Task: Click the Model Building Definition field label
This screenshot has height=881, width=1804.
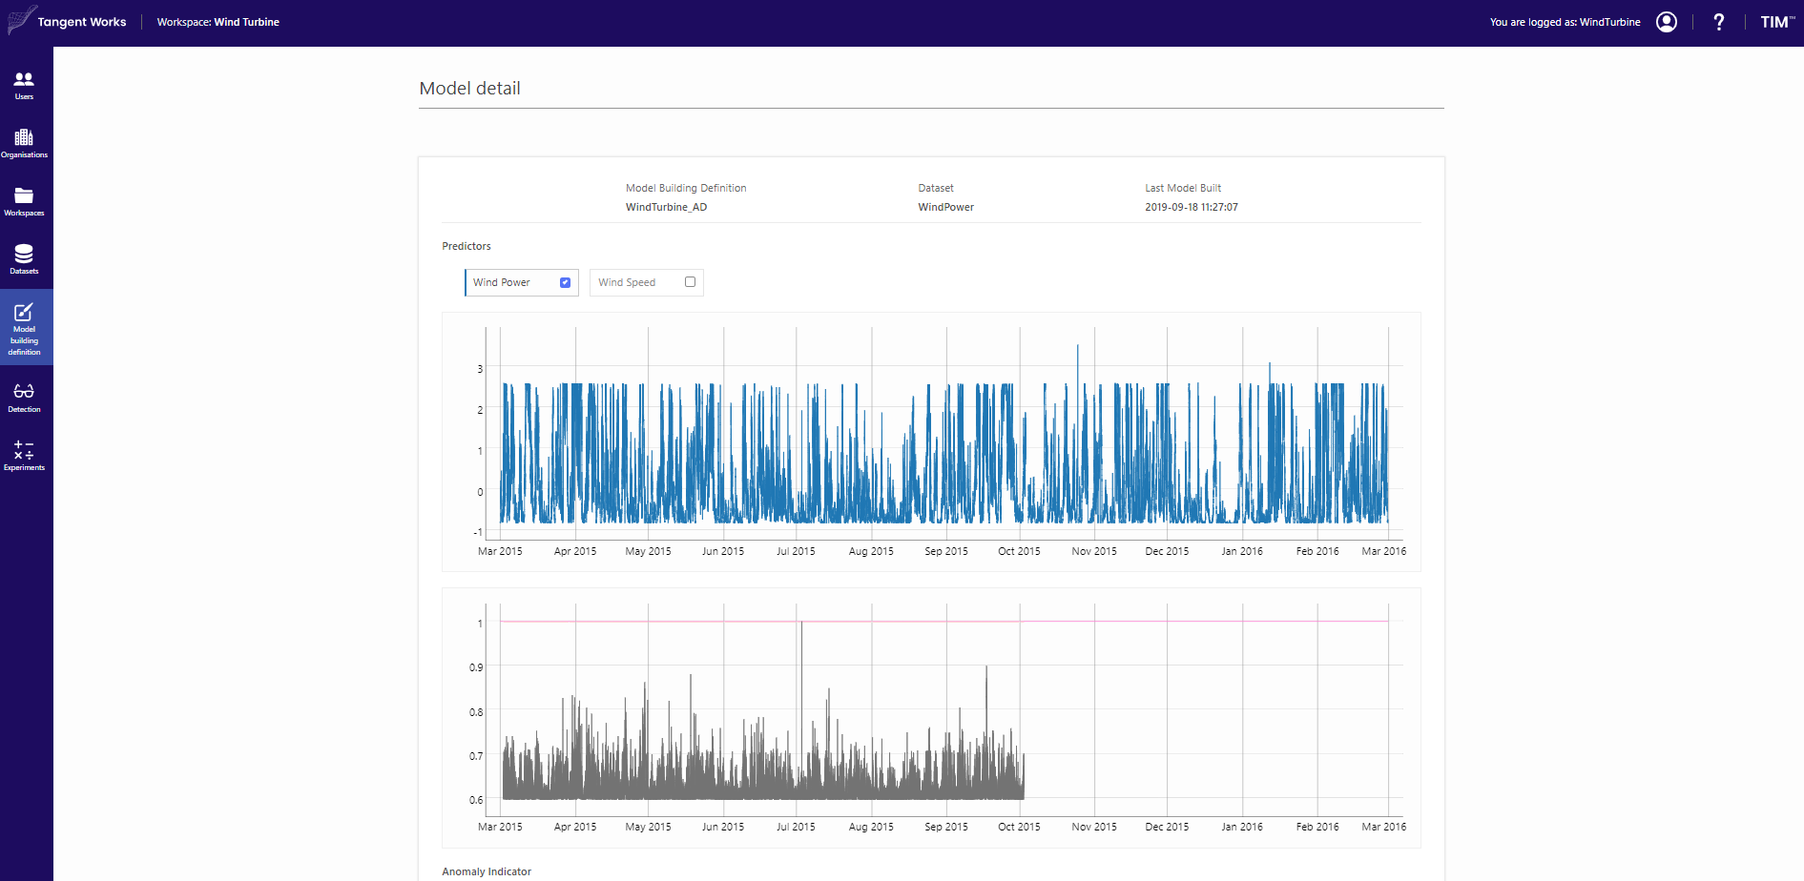Action: pos(685,188)
